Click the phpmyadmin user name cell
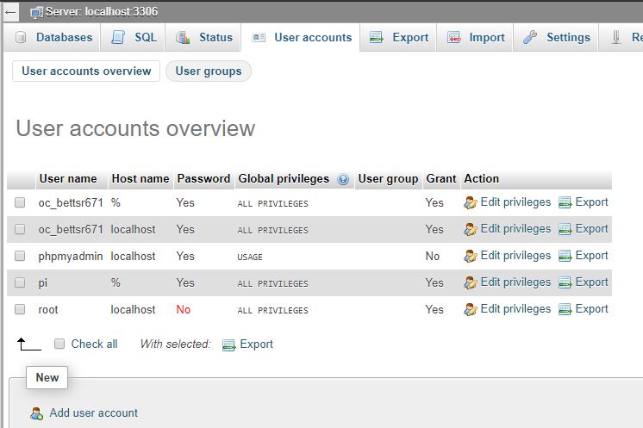The width and height of the screenshot is (643, 428). [x=71, y=257]
